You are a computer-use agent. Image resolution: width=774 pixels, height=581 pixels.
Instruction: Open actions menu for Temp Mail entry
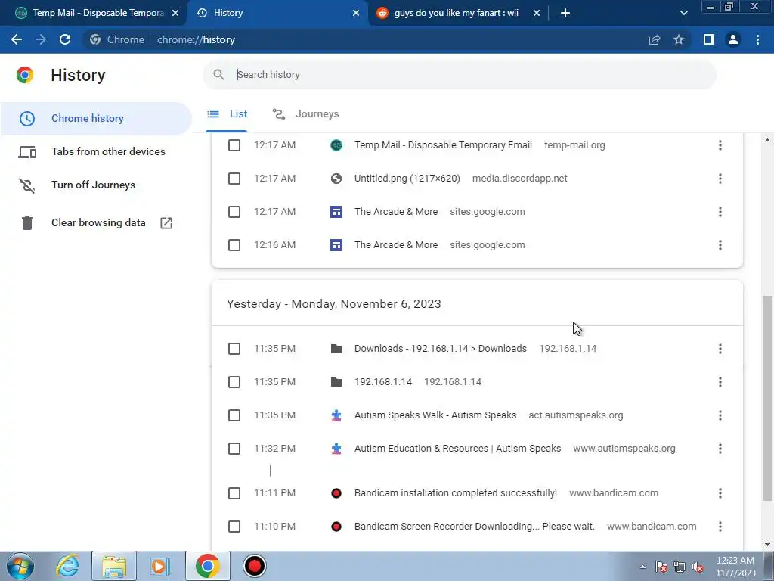pos(720,145)
